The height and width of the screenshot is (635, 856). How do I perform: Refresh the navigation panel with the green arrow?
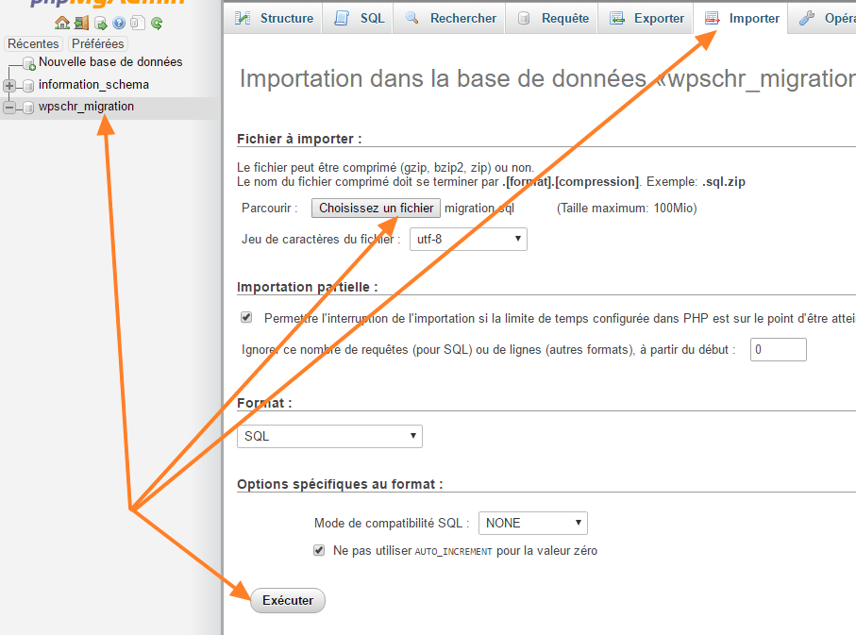click(x=157, y=23)
